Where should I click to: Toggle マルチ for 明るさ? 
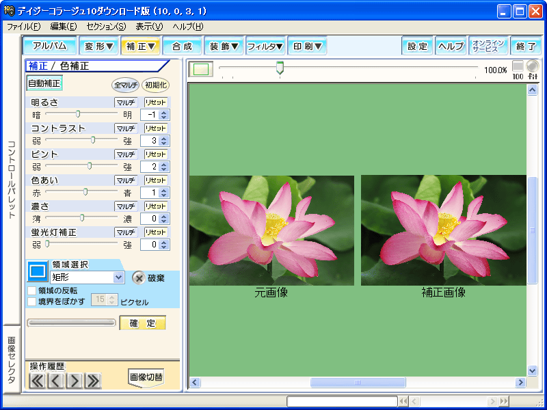click(126, 102)
